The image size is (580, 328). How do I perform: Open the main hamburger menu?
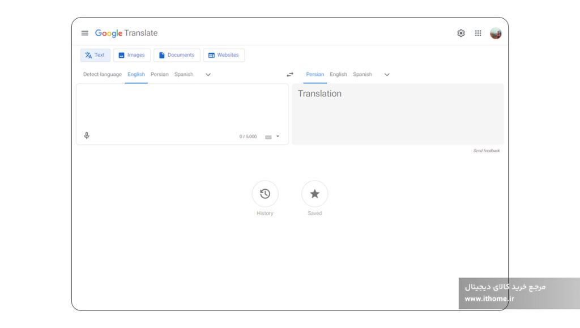pyautogui.click(x=85, y=33)
